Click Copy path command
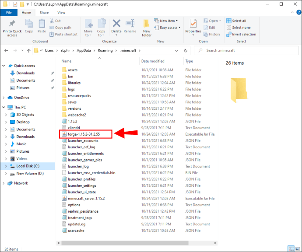The image size is (302, 252). 60,28
